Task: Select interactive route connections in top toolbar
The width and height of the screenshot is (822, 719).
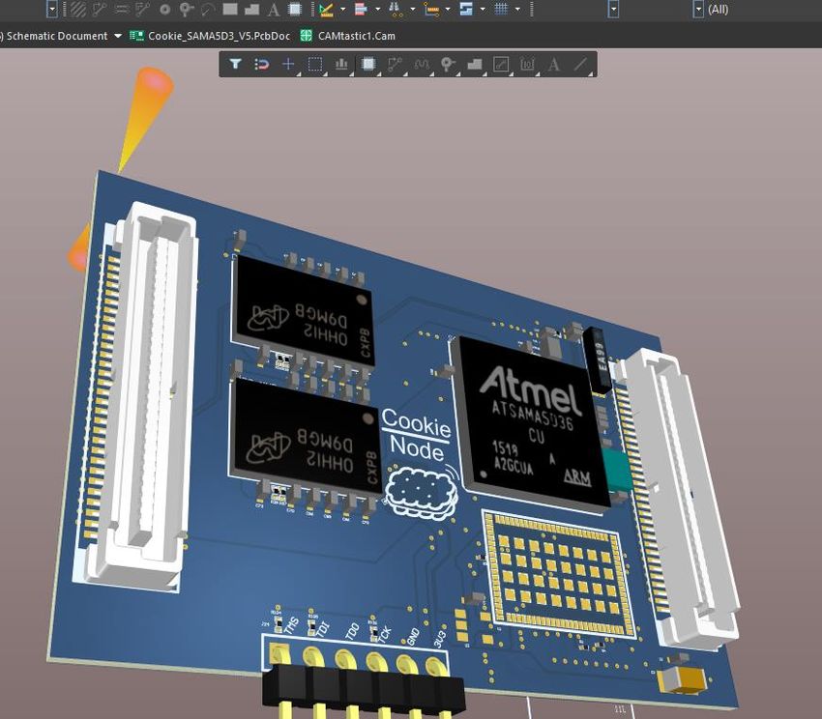Action: (x=99, y=9)
